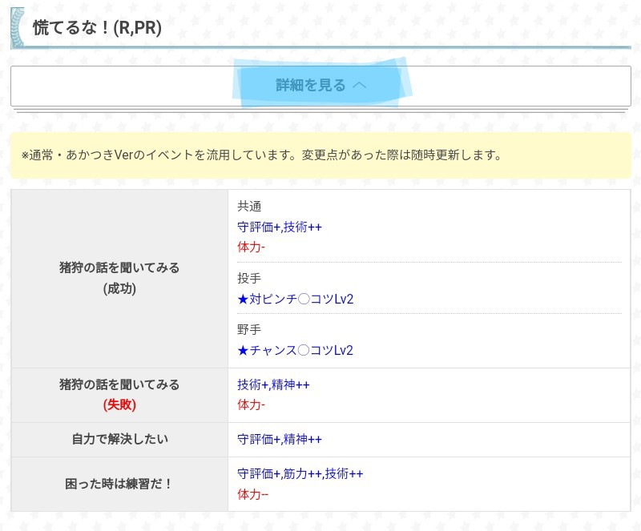Image resolution: width=641 pixels, height=531 pixels.
Task: Click 技術+,精神++ in the 失敗 row
Action: [x=273, y=384]
